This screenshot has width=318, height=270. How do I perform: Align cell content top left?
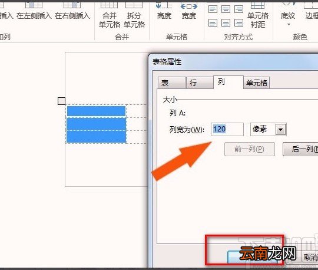pyautogui.click(x=213, y=9)
